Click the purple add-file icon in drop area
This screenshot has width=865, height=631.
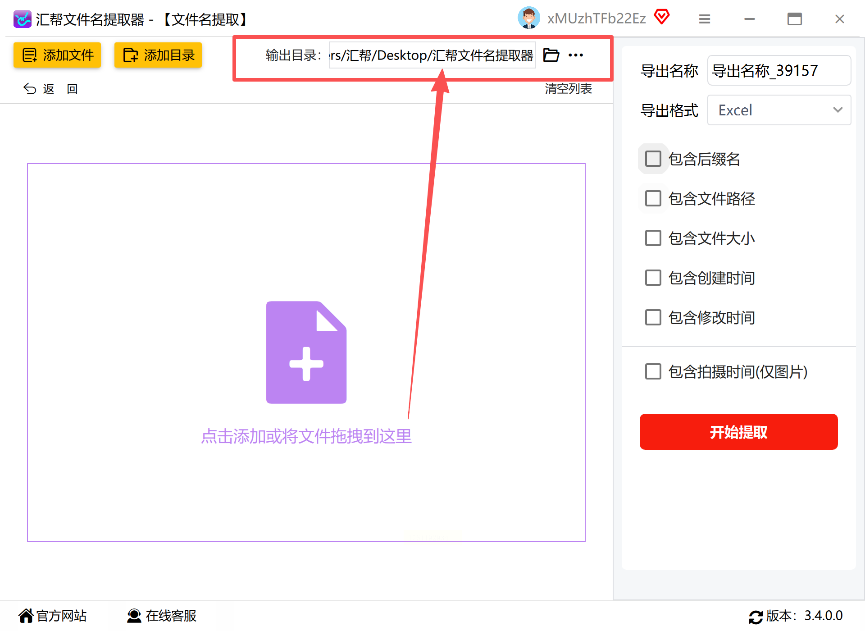pyautogui.click(x=306, y=352)
